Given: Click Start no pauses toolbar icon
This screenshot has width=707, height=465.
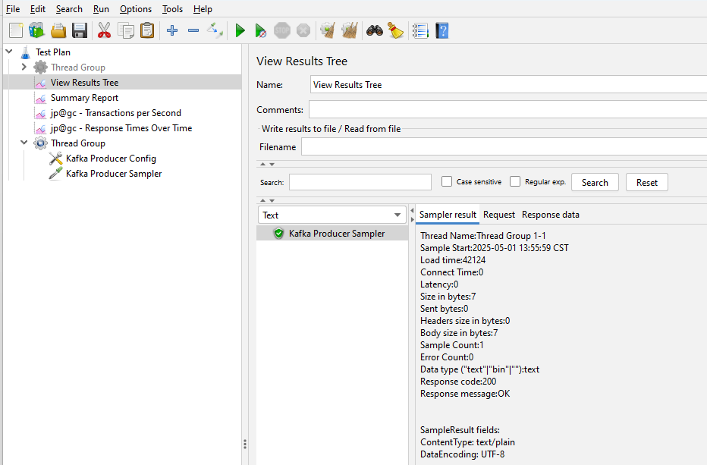Looking at the screenshot, I should (x=260, y=30).
